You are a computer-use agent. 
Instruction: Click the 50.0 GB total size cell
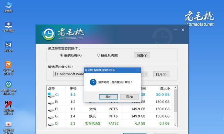(x=163, y=95)
